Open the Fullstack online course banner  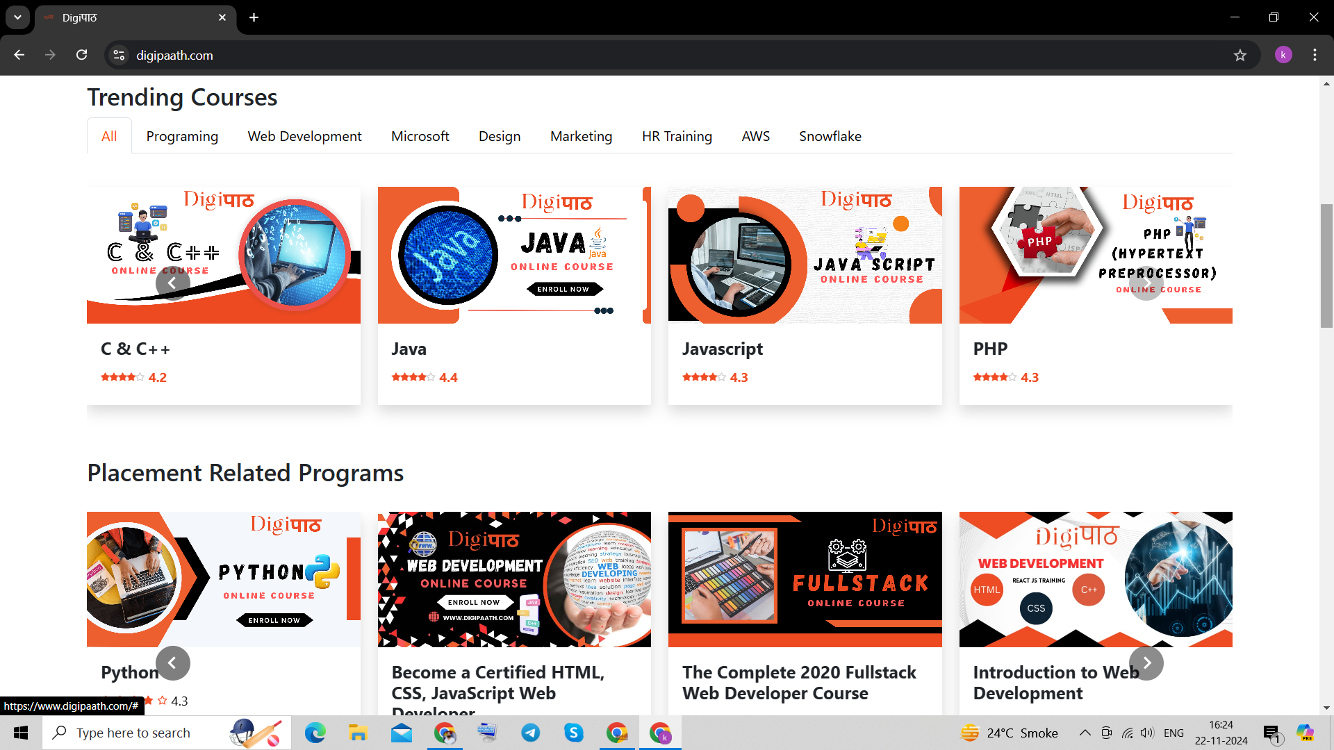(805, 580)
